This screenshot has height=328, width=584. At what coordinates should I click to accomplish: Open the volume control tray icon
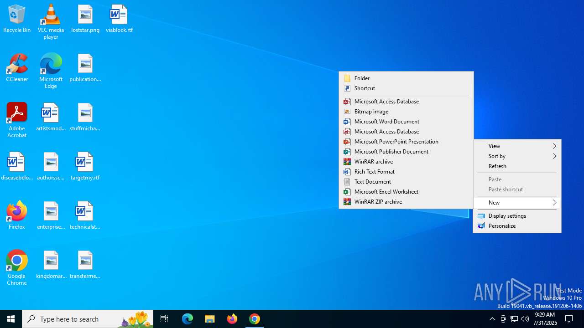(x=525, y=319)
